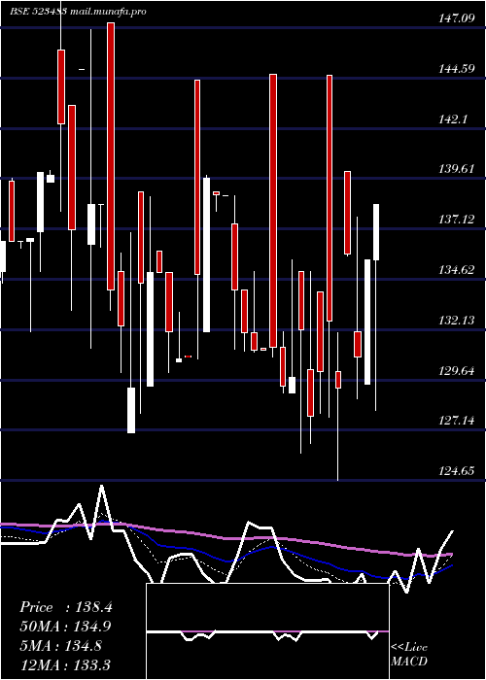Click the 137.12 price axis label
486x680 pixels.
pos(457,220)
